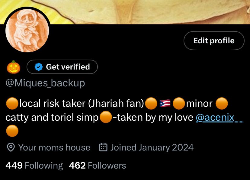Click the 'local risk taker (Jhariah fan)' bio text
The width and height of the screenshot is (250, 180).
point(82,104)
